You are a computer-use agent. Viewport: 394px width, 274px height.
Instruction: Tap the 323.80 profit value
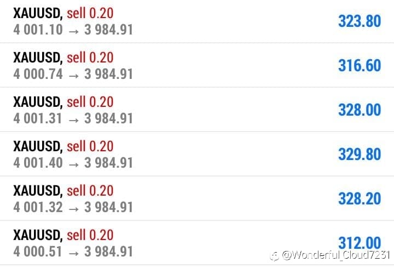pos(359,21)
